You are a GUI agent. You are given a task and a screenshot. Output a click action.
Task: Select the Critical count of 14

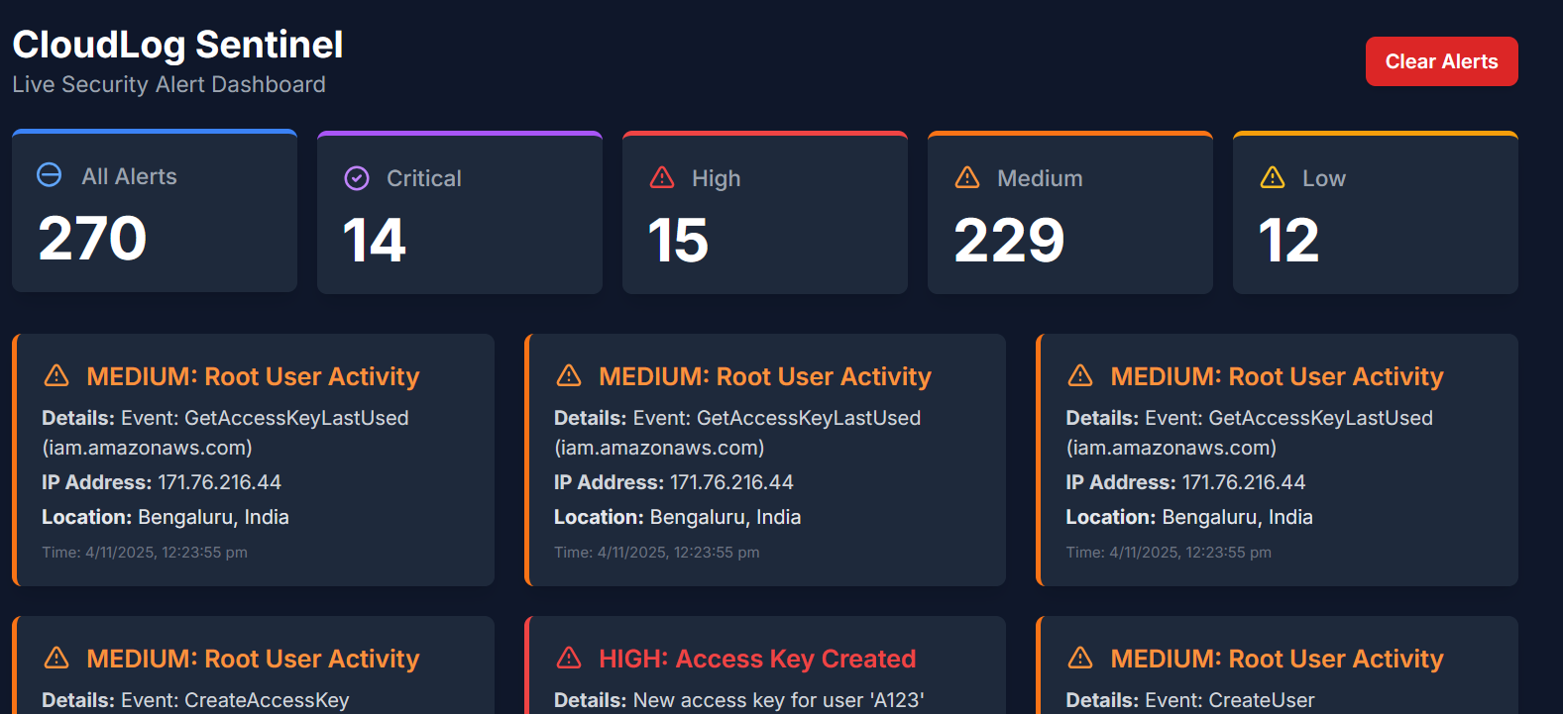coord(375,241)
